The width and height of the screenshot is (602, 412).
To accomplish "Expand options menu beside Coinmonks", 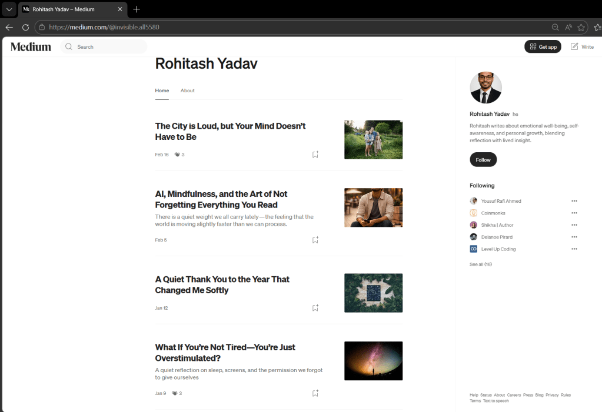I will tap(574, 213).
